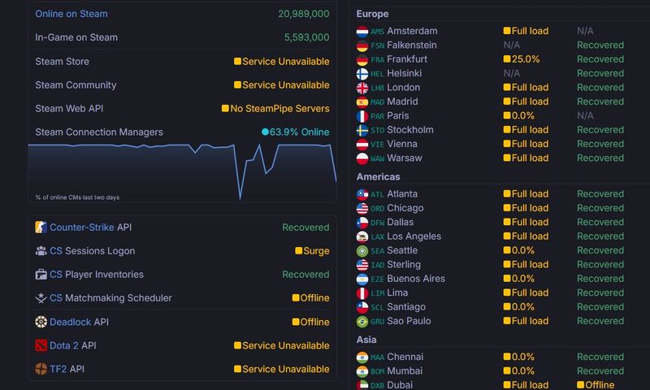Click the CS Player Inventories briefcase icon
650x390 pixels.
[x=41, y=275]
